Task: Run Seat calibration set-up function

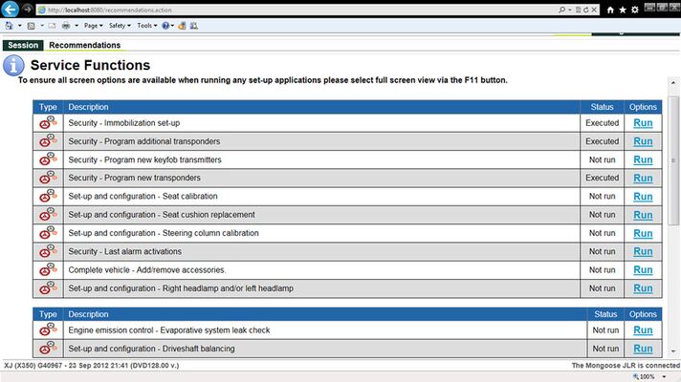Action: click(643, 197)
